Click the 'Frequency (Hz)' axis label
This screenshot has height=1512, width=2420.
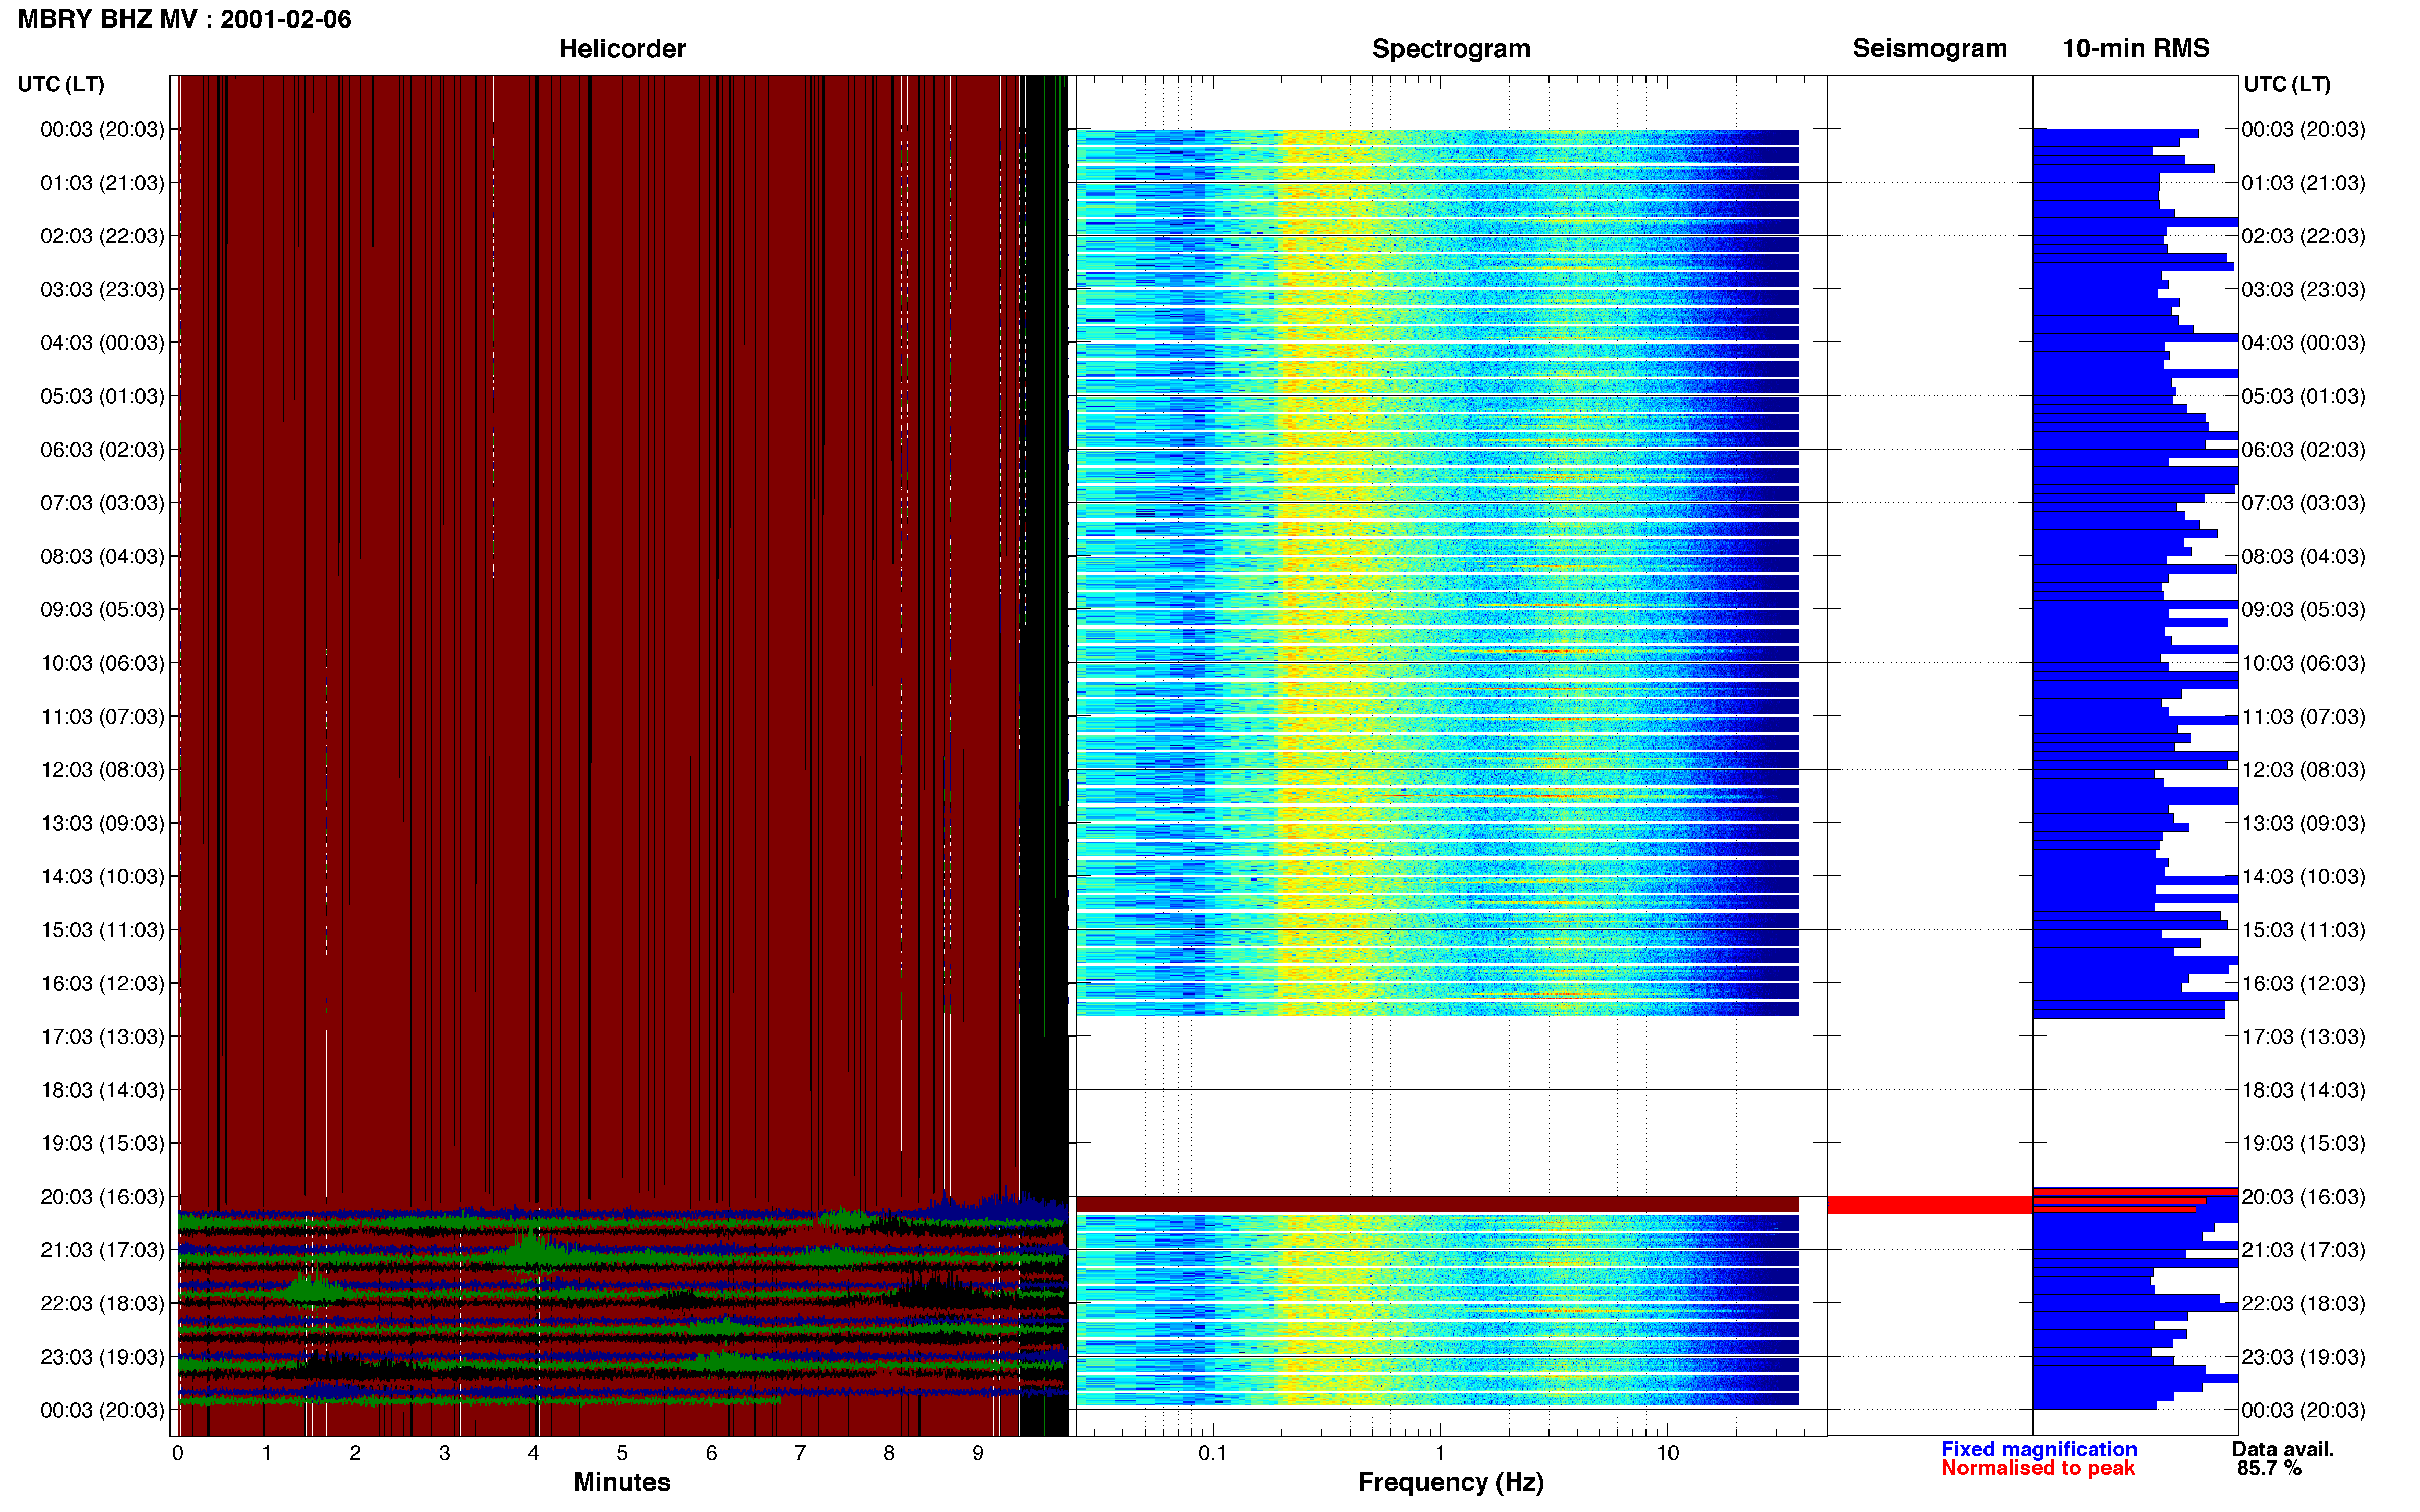[x=1450, y=1482]
